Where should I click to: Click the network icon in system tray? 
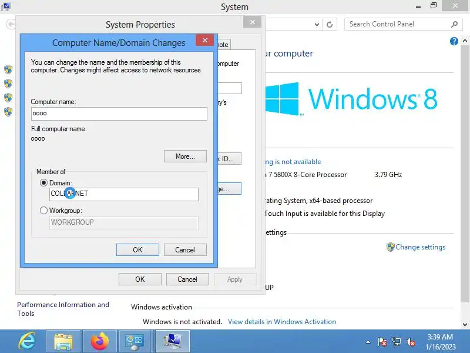click(396, 342)
